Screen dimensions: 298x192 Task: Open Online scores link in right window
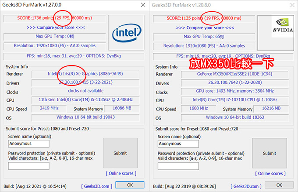click(x=270, y=174)
